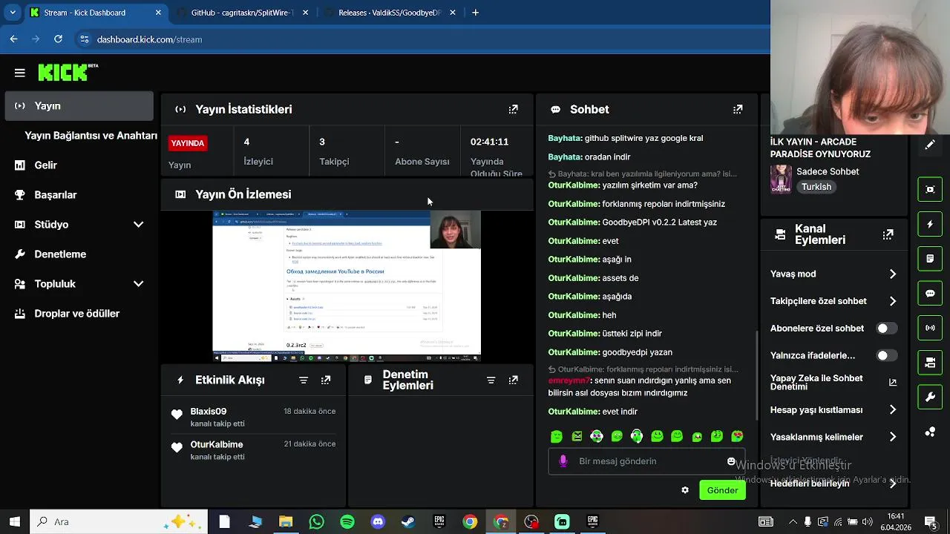Open Denetim Eylemleri filter options
This screenshot has width=950, height=534.
tap(491, 380)
